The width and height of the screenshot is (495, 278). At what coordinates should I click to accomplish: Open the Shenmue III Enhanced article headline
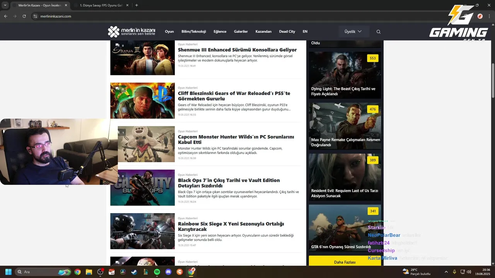[x=237, y=50]
